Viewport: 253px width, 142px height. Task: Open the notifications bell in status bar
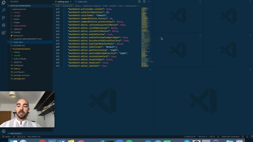247,137
